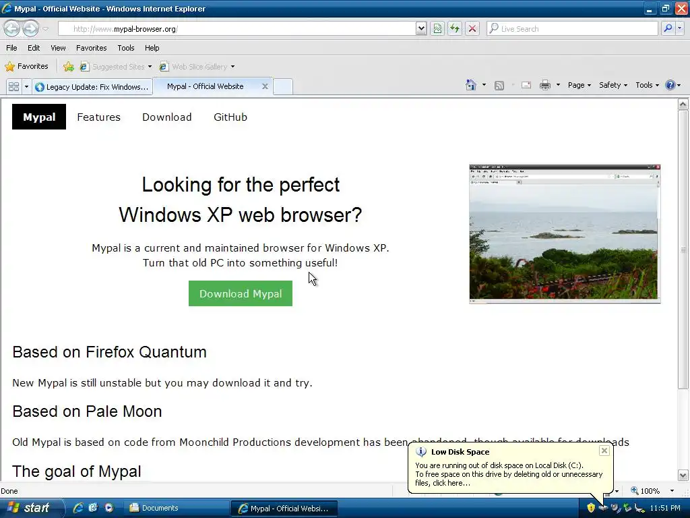Open the Download page link

pos(167,117)
